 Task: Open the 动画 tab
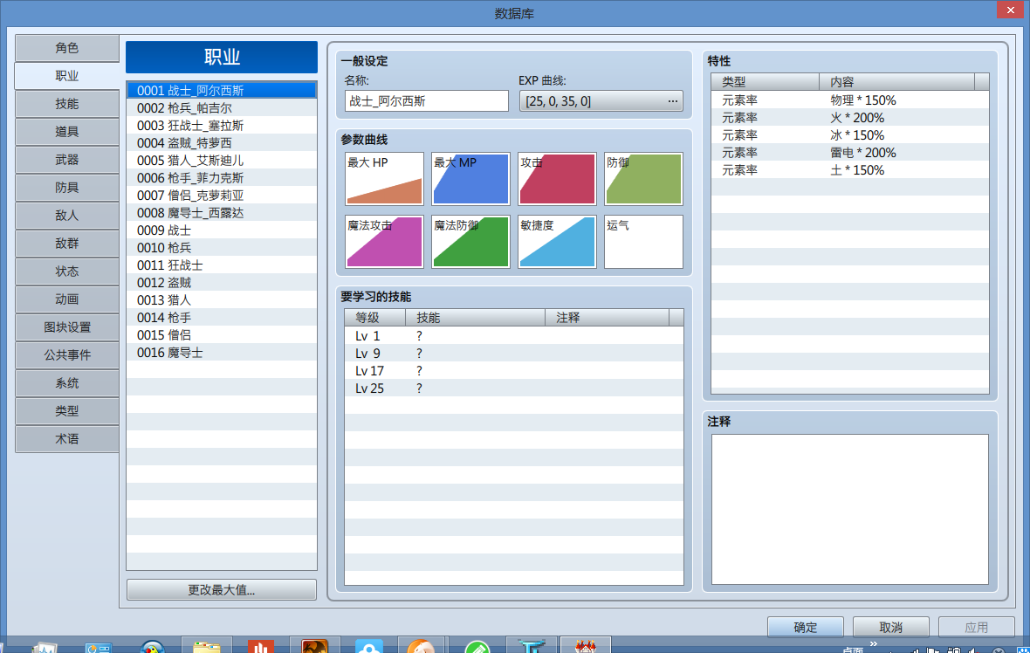[67, 299]
